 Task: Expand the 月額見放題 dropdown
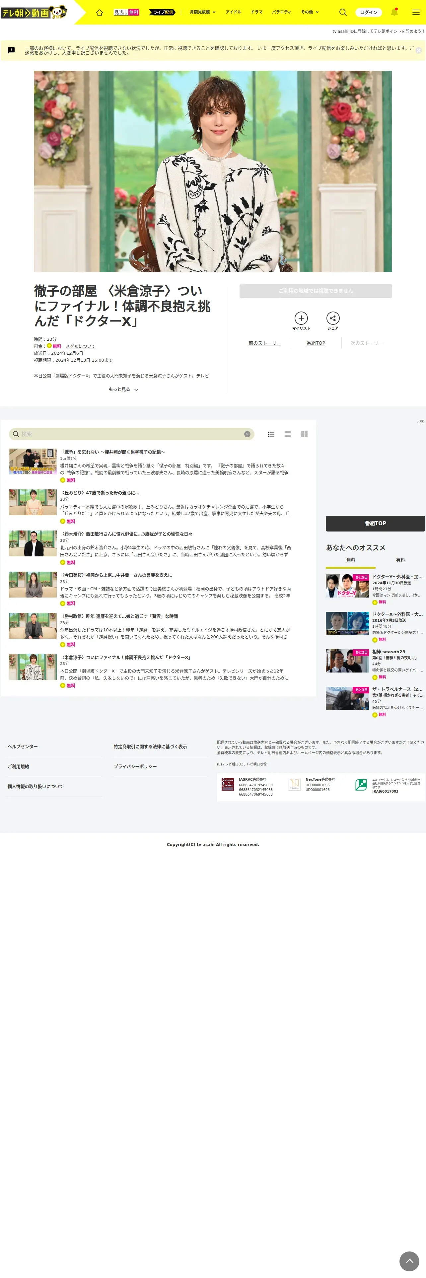(x=202, y=12)
